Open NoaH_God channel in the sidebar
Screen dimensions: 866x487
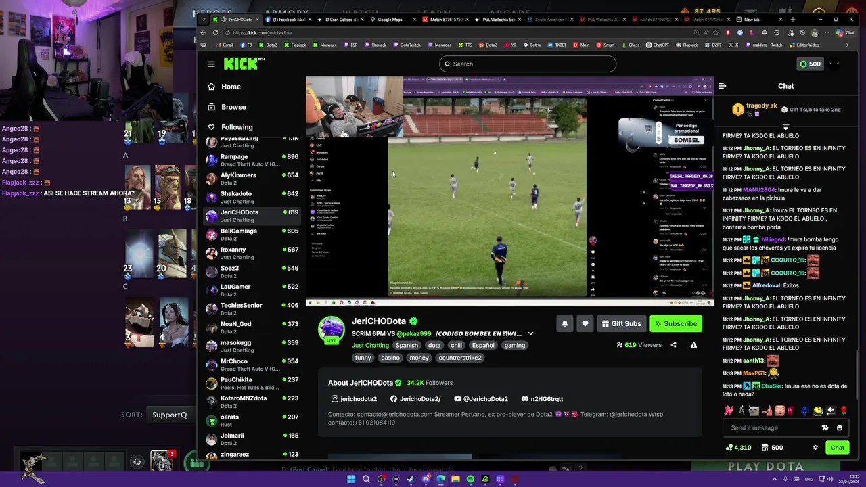(252, 327)
